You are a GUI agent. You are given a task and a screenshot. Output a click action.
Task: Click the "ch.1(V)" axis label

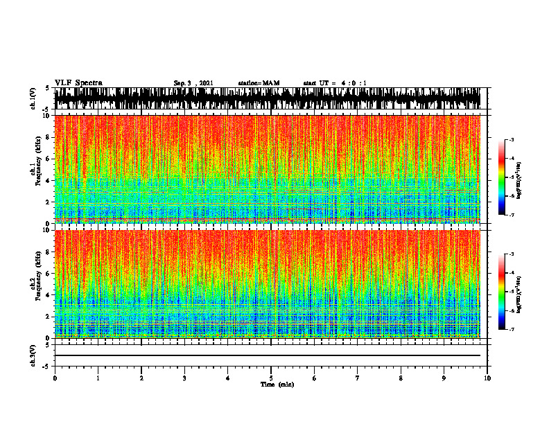pos(33,98)
